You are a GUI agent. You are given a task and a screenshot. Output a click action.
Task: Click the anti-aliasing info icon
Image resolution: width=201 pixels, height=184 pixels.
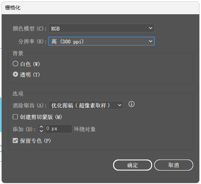click(132, 104)
